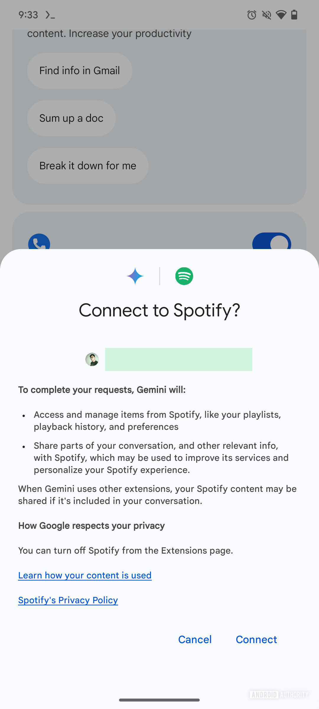
Task: Tap the 9:33 clock in status bar
Action: coord(28,15)
